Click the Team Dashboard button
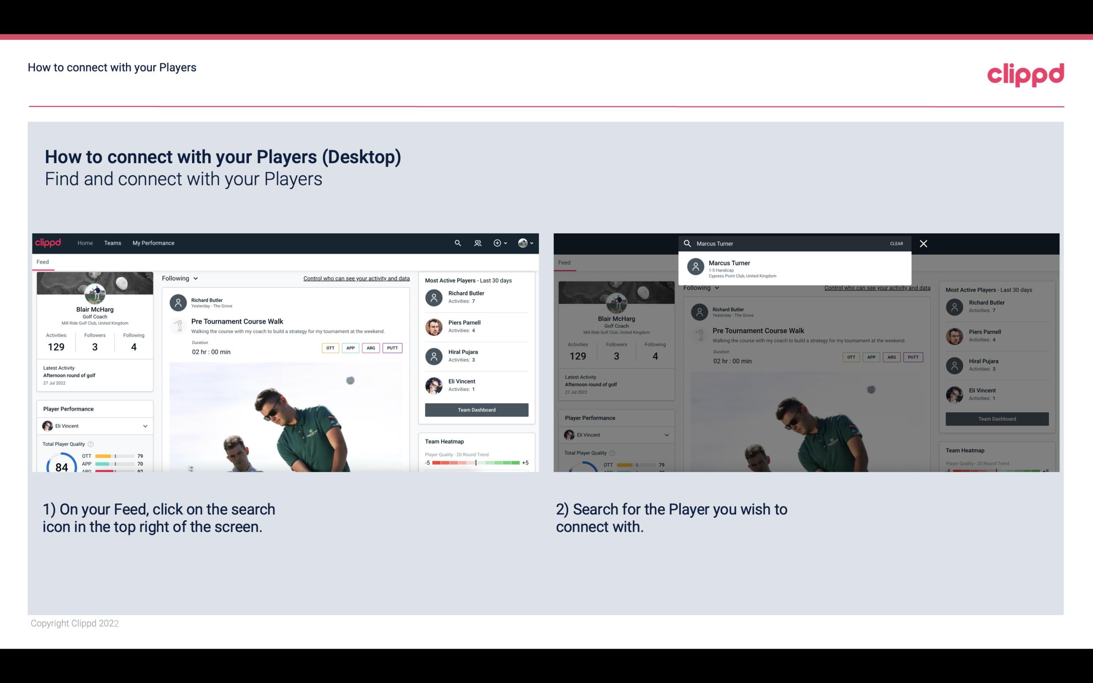Viewport: 1093px width, 683px height. click(x=476, y=409)
